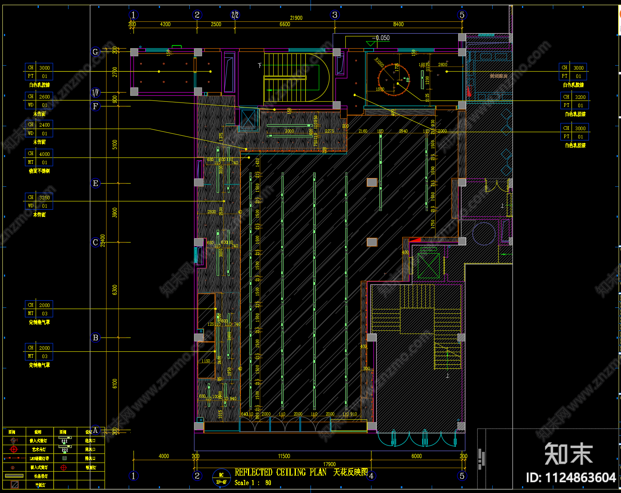Pick the 艺术吊灯 legend description
The image size is (621, 493).
(x=40, y=449)
